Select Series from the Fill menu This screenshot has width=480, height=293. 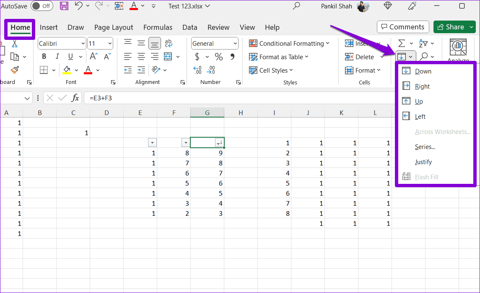point(425,146)
